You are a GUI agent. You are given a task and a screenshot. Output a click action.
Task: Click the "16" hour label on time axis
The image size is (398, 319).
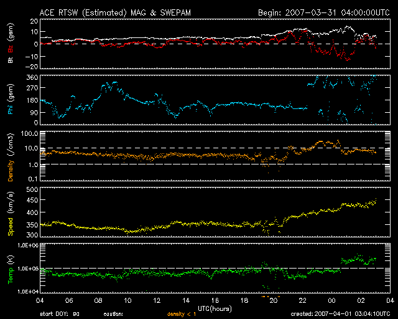pos(215,301)
